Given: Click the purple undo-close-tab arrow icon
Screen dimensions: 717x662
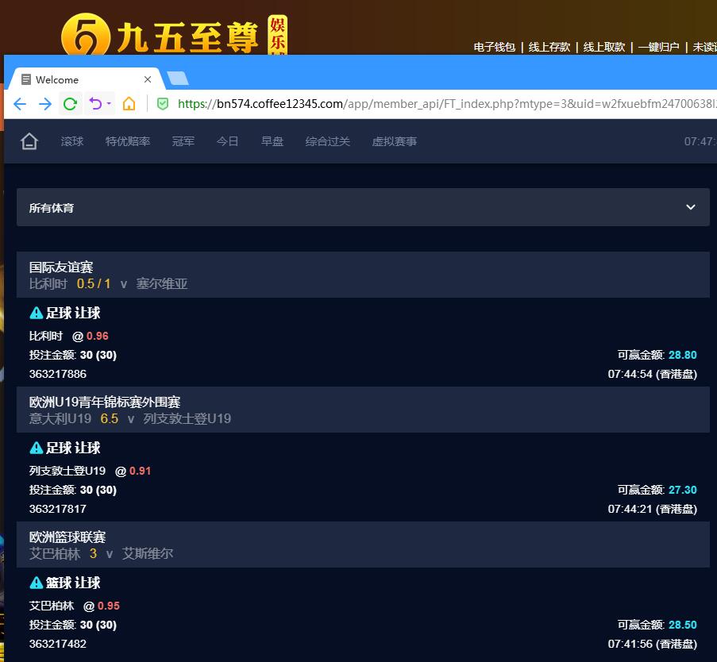Looking at the screenshot, I should [95, 104].
